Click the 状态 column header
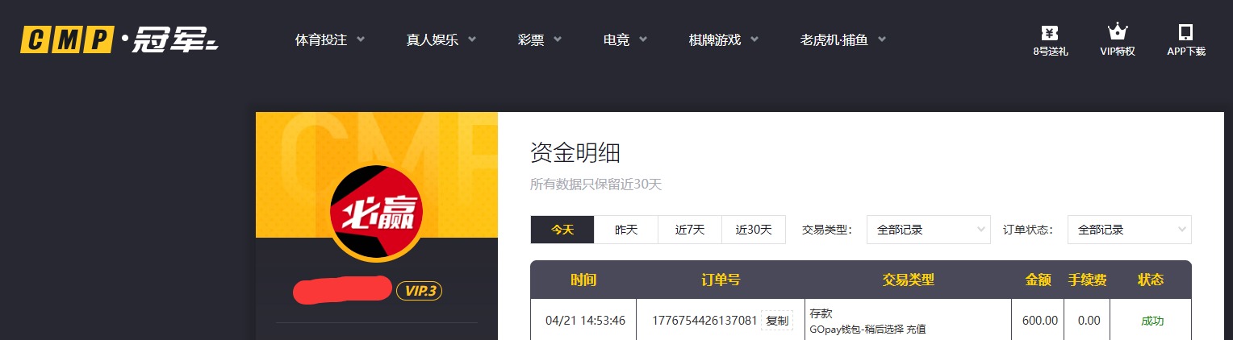The width and height of the screenshot is (1233, 340). [x=1151, y=280]
